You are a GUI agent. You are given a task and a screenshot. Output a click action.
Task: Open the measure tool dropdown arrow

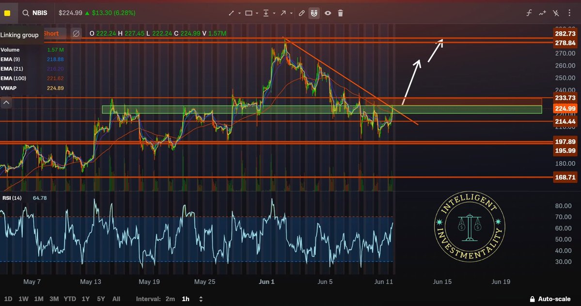tap(274, 14)
